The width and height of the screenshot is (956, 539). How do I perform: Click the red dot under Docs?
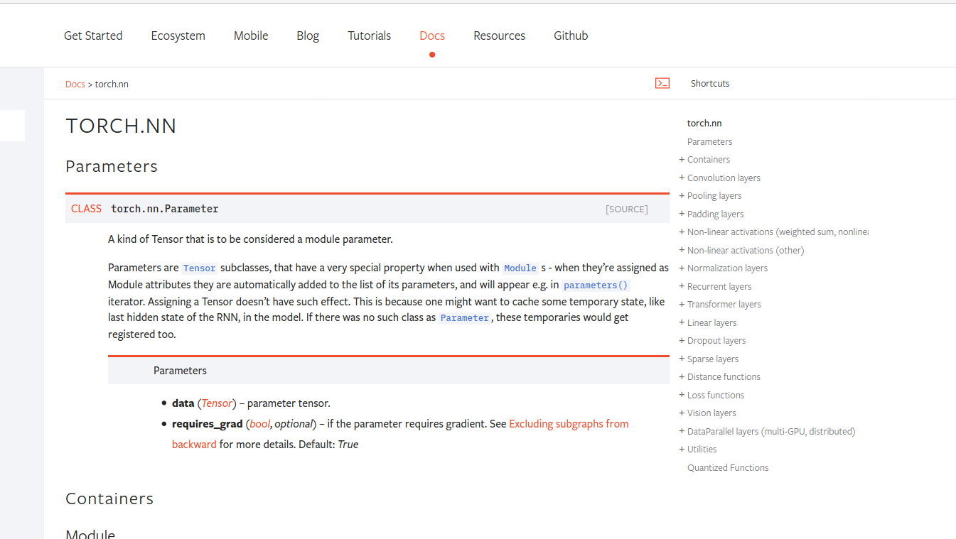[431, 54]
